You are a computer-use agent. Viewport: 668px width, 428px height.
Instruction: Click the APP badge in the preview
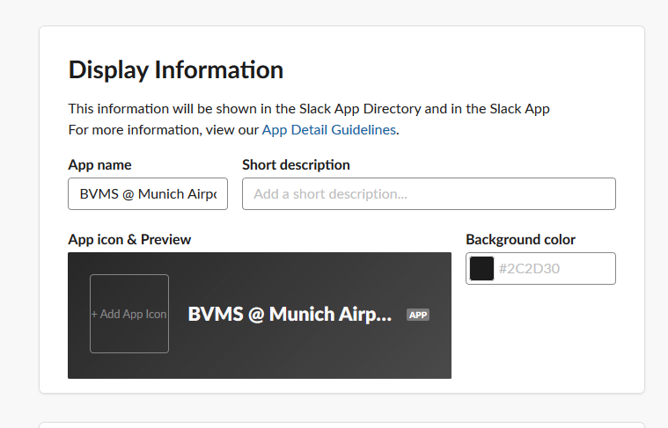[x=418, y=315]
